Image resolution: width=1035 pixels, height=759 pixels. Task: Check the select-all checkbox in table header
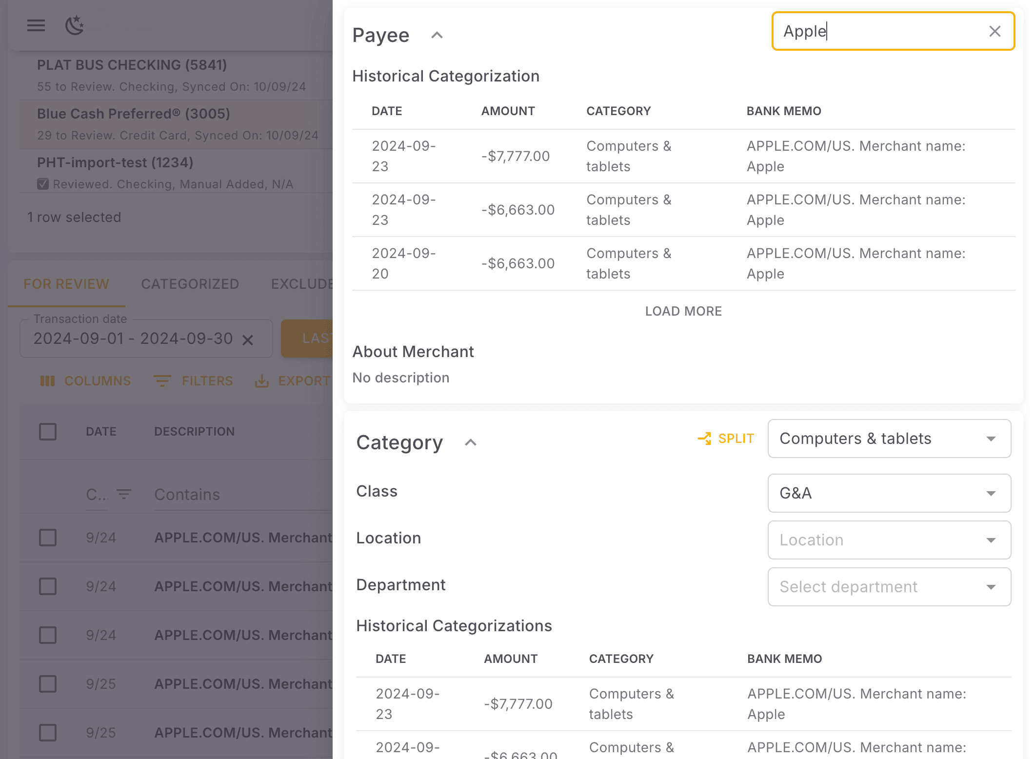tap(47, 431)
